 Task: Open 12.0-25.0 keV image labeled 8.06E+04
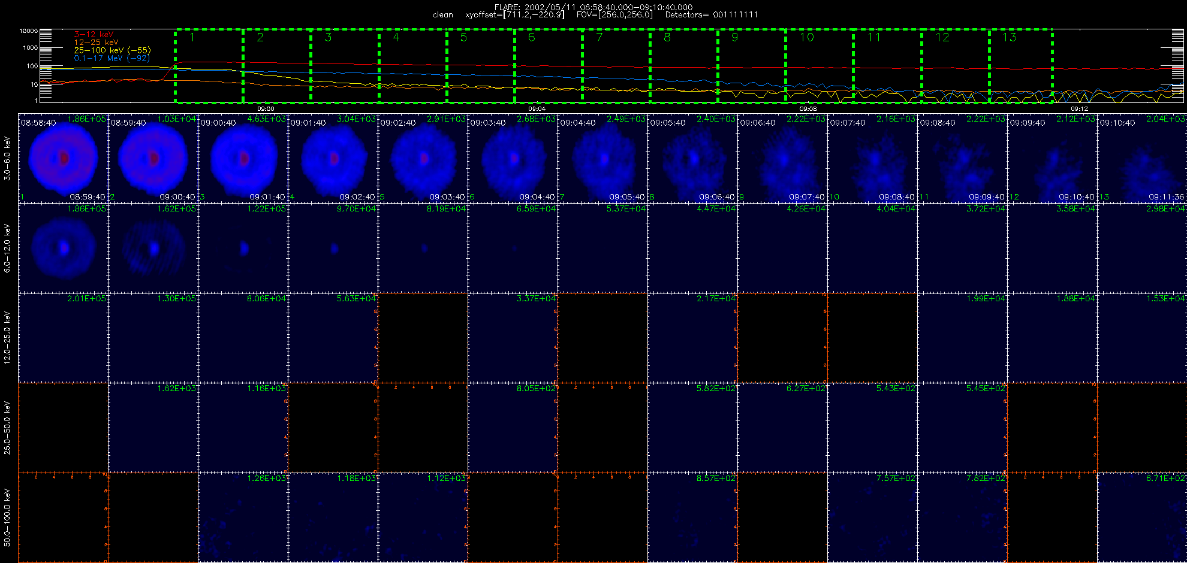coord(243,338)
